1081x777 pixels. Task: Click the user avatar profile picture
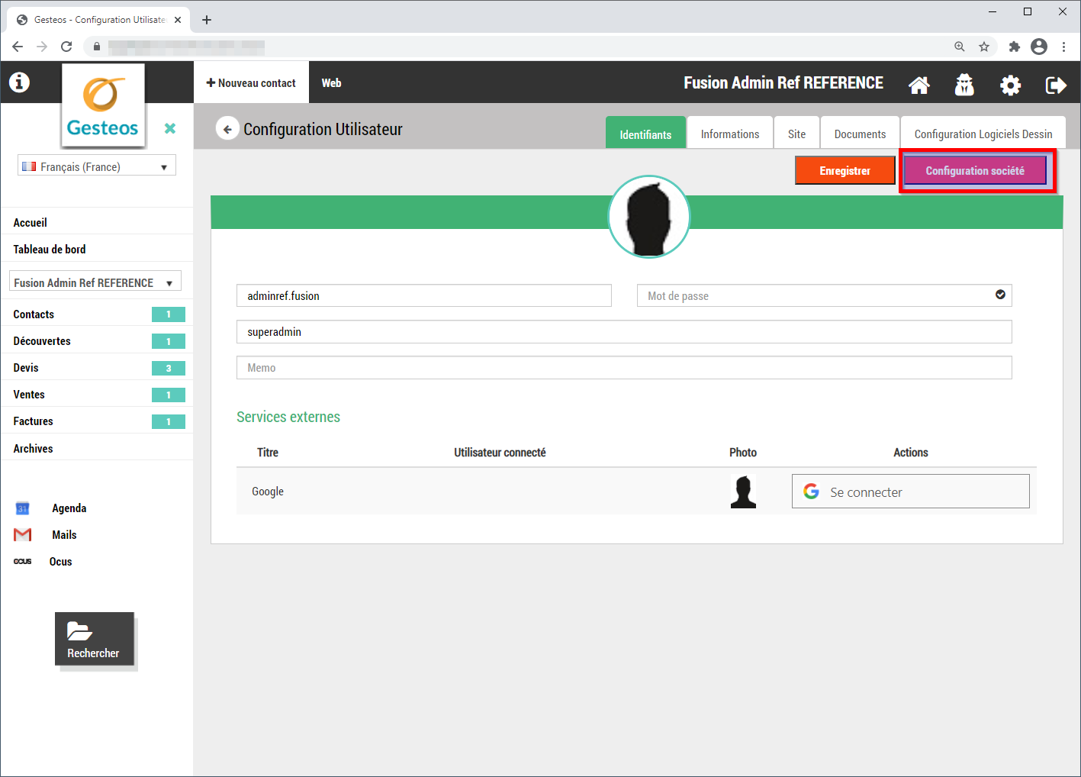(x=648, y=217)
